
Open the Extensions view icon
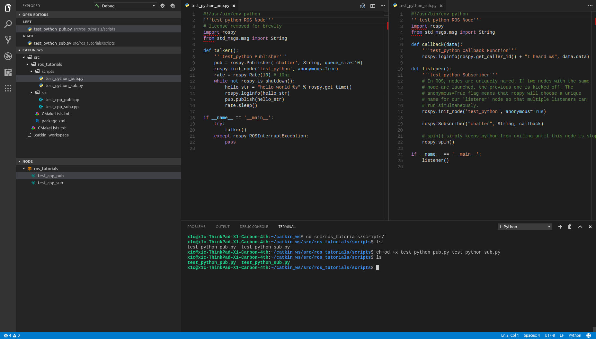click(x=8, y=72)
